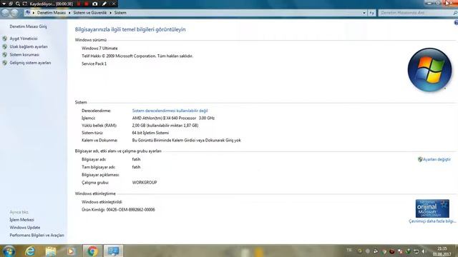
Task: Open Windows Update link
Action: pos(25,228)
